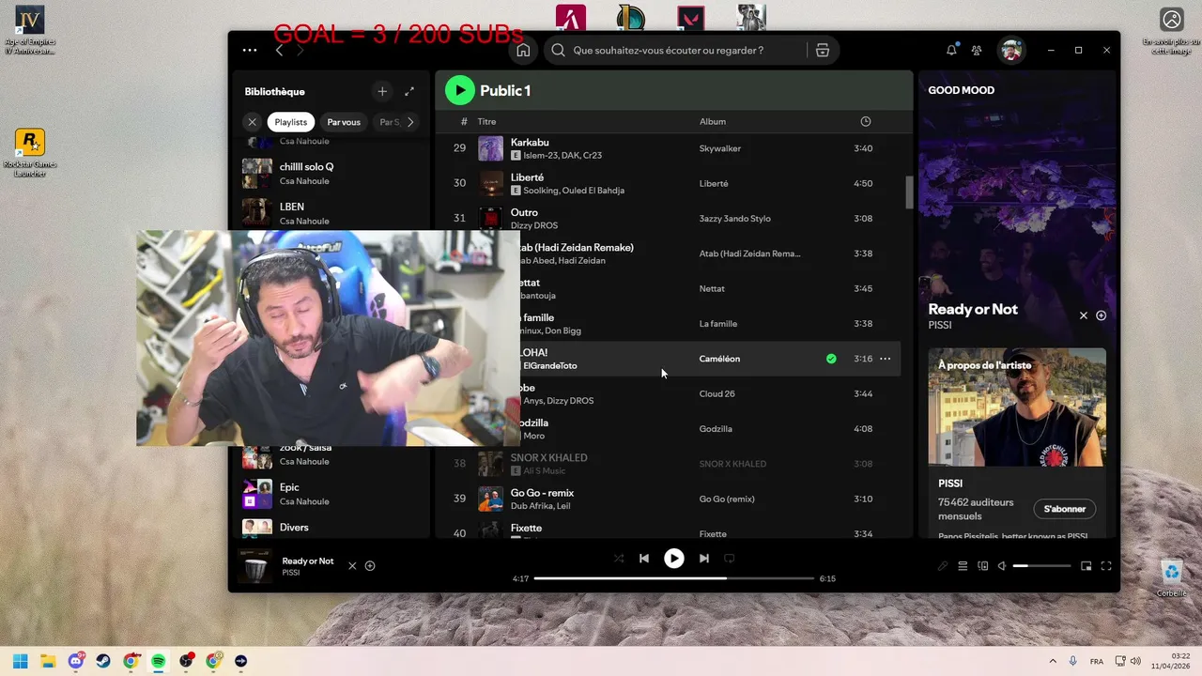Screen dimensions: 1202x676
Task: Close the Ready or Not now-playing panel
Action: click(1083, 315)
